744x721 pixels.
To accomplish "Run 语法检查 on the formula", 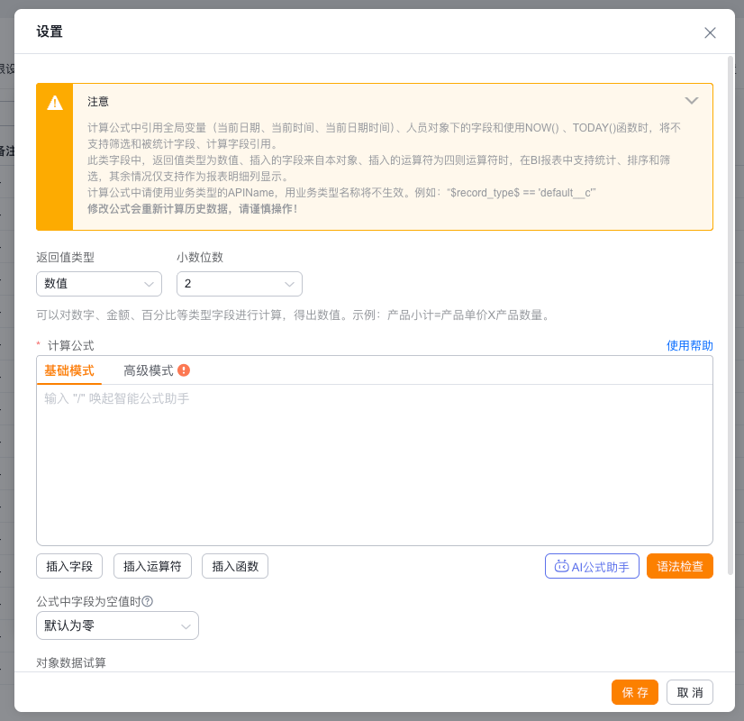I will [679, 566].
